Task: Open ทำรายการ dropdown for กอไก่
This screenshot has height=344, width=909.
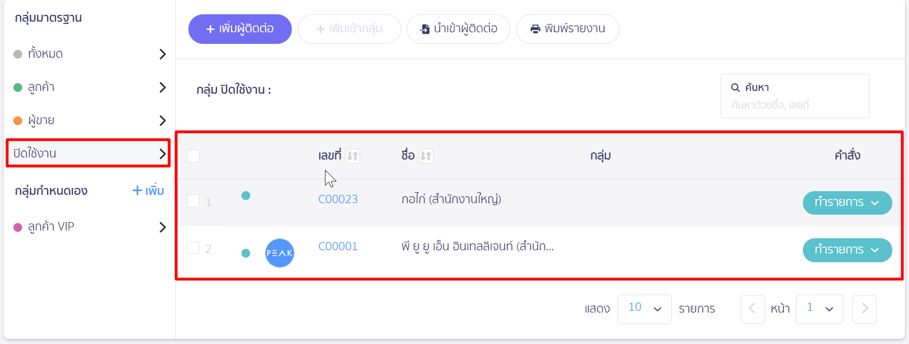Action: click(x=847, y=203)
